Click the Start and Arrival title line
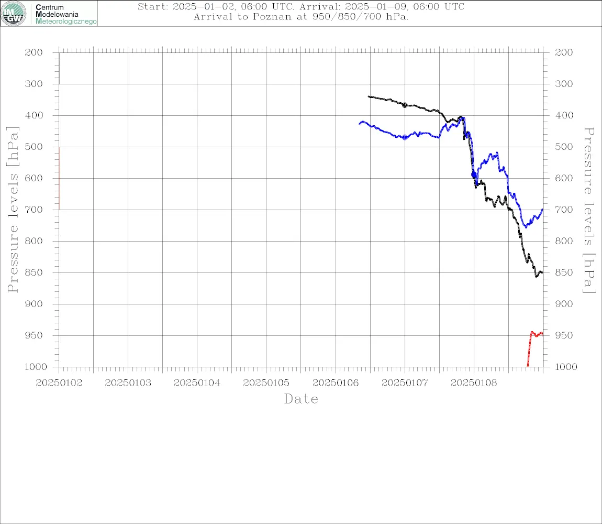The height and width of the screenshot is (524, 602). click(x=301, y=7)
